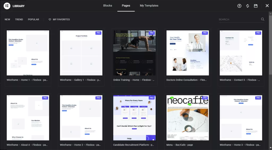Click PRO badge on Menu Bar/Cafe template
Image resolution: width=272 pixels, height=150 pixels.
click(x=205, y=98)
